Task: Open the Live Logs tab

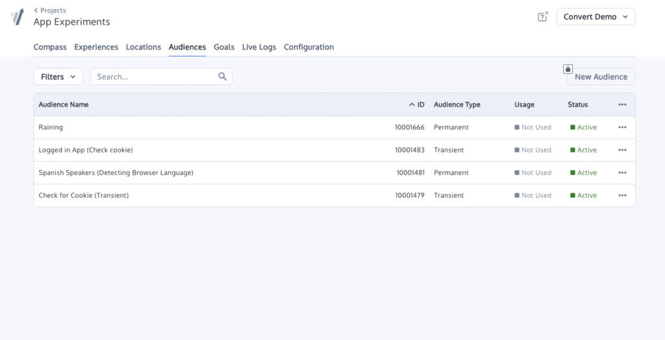Action: [259, 47]
